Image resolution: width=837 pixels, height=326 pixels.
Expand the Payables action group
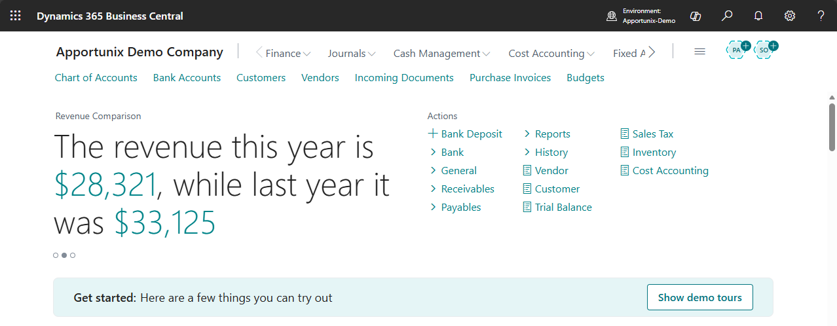coord(460,208)
